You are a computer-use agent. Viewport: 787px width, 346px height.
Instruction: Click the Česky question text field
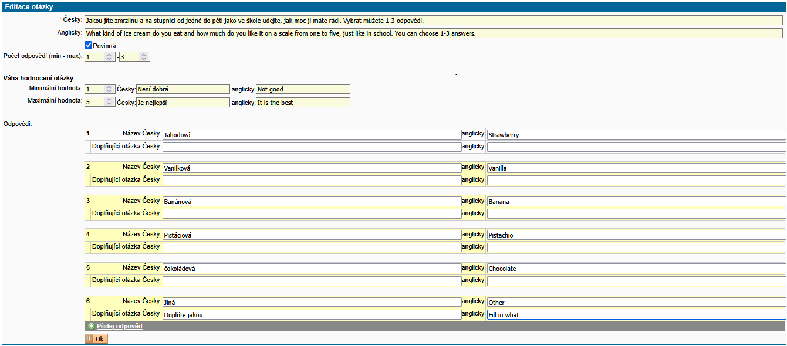433,21
